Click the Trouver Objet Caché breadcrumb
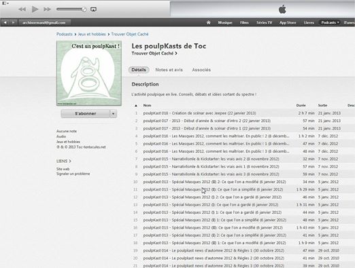 pyautogui.click(x=130, y=34)
